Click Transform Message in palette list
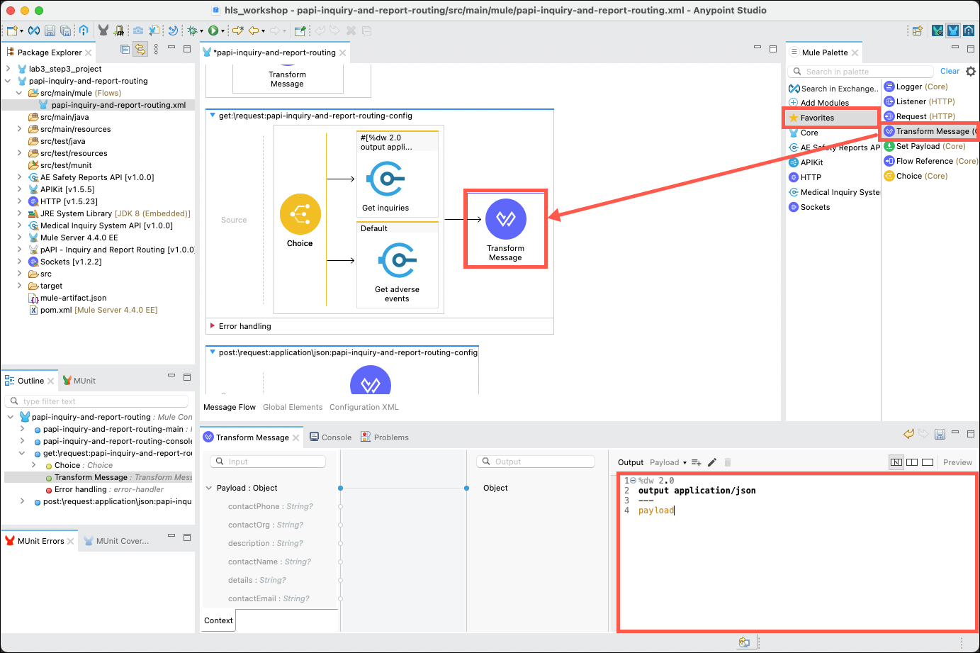Viewport: 980px width, 653px height. 930,131
